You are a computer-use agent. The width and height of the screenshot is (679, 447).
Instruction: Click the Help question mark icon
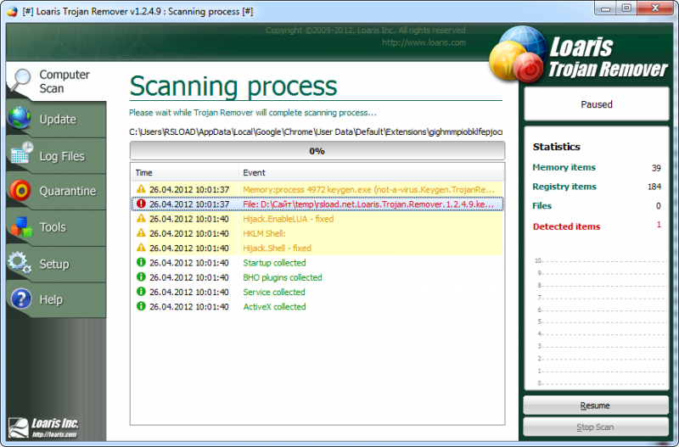coord(21,299)
